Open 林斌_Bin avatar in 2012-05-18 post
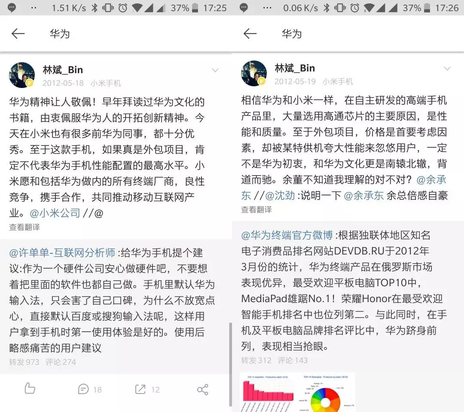 pos(22,75)
